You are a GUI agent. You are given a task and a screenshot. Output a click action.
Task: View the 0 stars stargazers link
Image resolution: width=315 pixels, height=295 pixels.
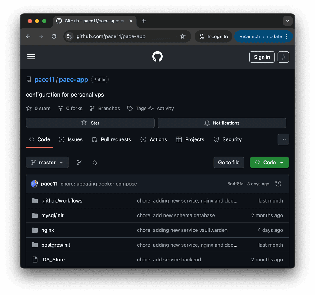38,108
